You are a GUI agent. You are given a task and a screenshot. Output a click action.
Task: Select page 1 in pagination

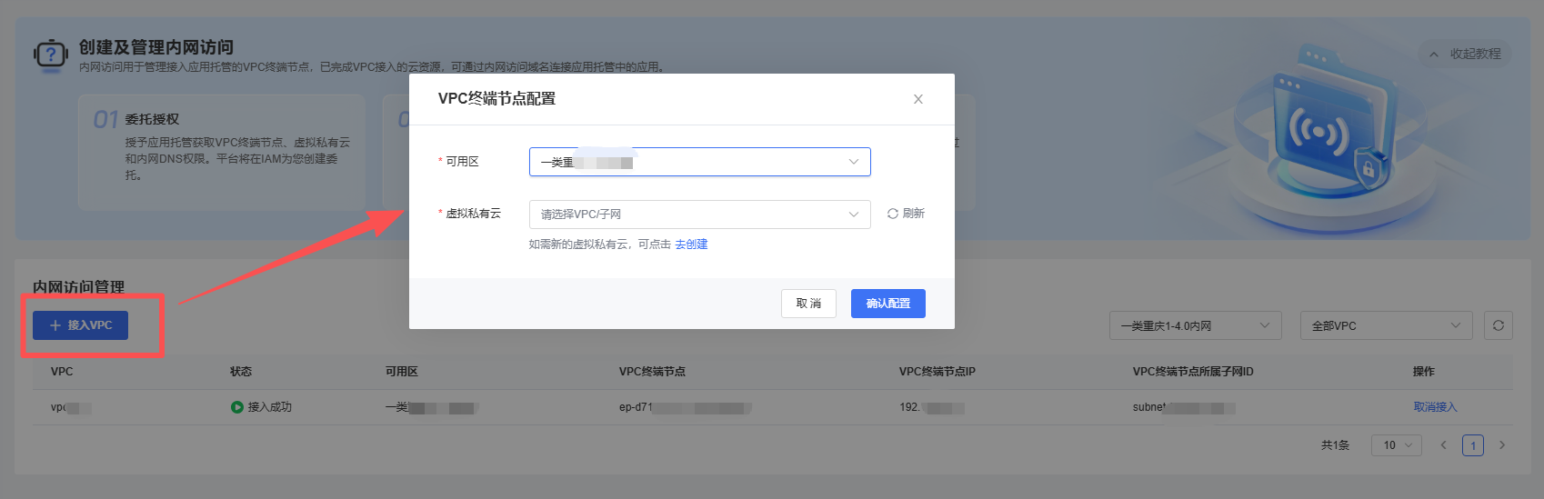coord(1473,445)
